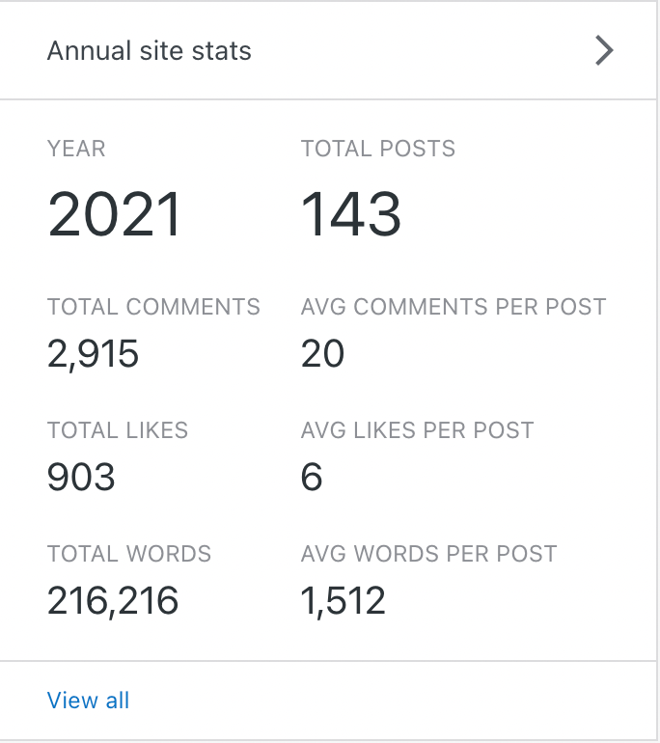This screenshot has width=660, height=743.
Task: Select the total likes value 903
Action: click(81, 478)
